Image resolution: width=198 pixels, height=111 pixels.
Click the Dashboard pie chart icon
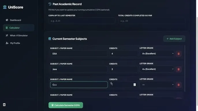click(x=7, y=20)
